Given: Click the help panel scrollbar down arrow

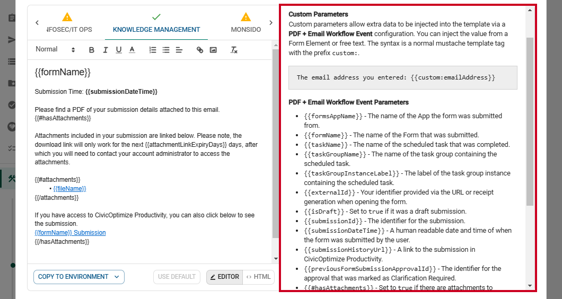Looking at the screenshot, I should pyautogui.click(x=530, y=286).
